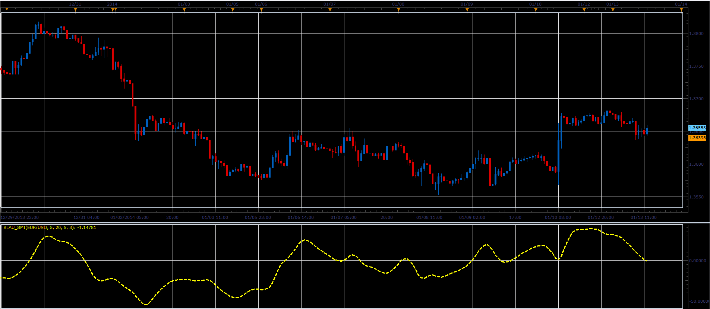The width and height of the screenshot is (710, 309).
Task: Click the 01/14 marker at chart edge
Action: tap(681, 10)
